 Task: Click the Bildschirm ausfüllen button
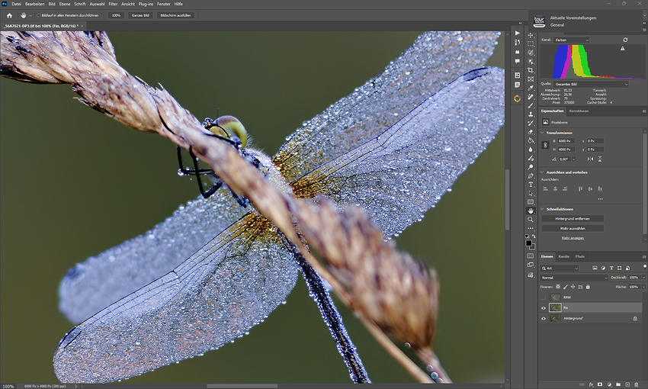pyautogui.click(x=175, y=15)
